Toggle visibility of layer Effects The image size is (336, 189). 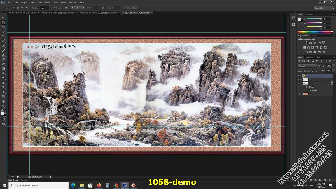[307, 87]
